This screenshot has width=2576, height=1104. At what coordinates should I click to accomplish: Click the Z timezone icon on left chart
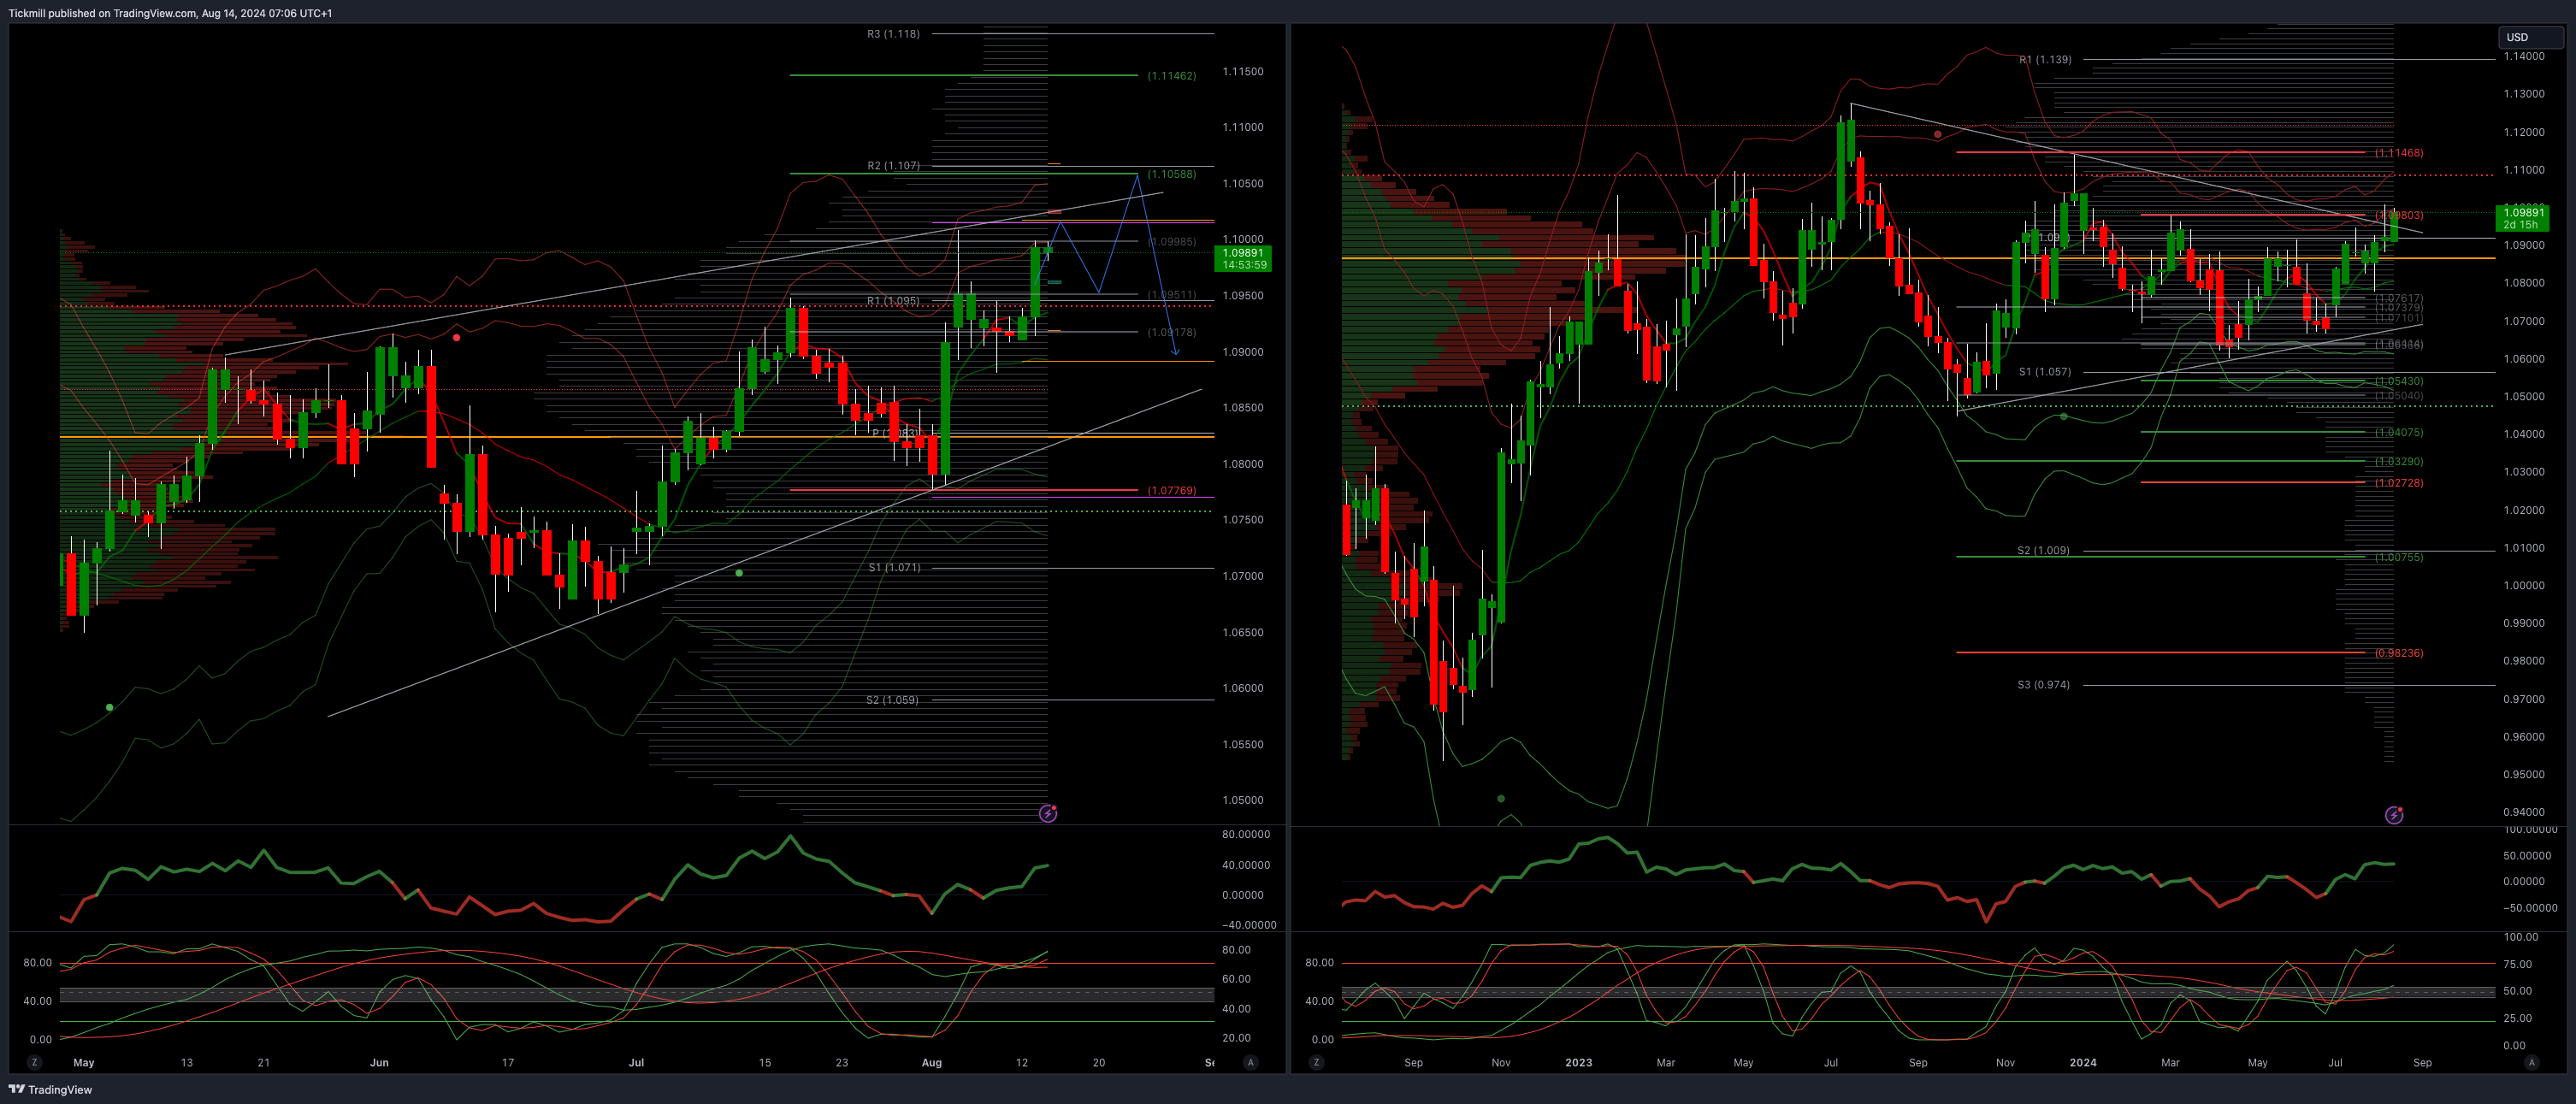click(34, 1062)
